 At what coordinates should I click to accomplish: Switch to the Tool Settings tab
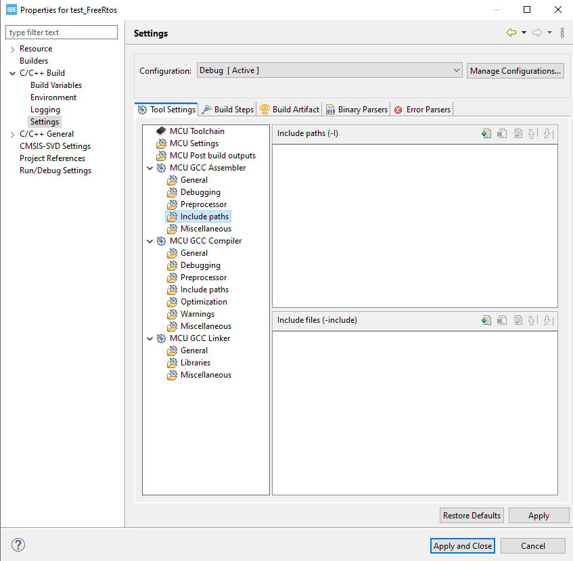[166, 109]
